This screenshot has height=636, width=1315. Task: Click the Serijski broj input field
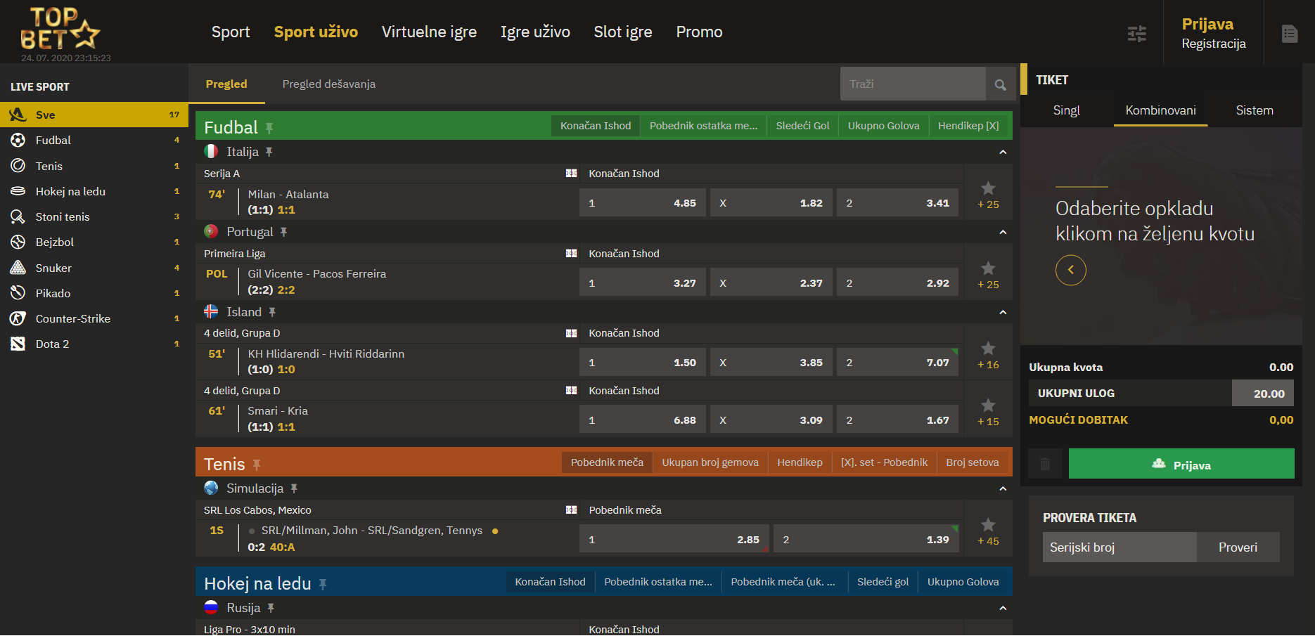point(1119,547)
